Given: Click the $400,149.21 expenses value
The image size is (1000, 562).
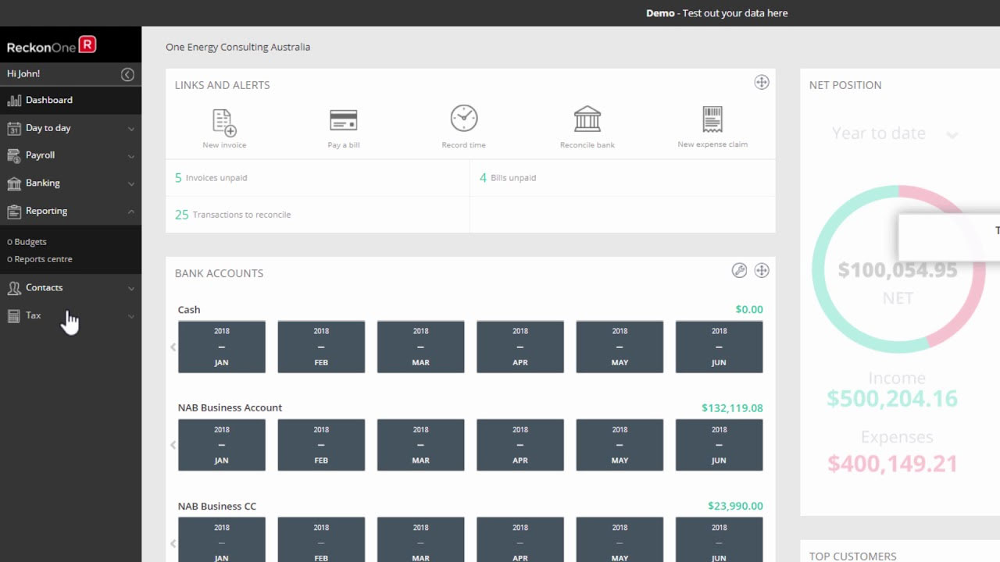Looking at the screenshot, I should pos(892,464).
